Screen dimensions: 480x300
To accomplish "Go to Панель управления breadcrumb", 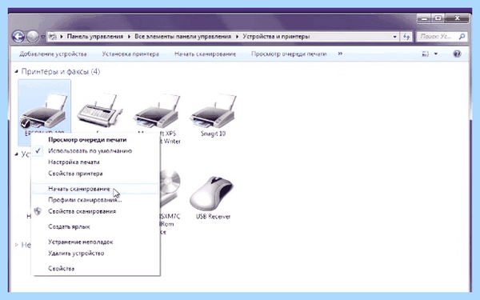I will (95, 37).
